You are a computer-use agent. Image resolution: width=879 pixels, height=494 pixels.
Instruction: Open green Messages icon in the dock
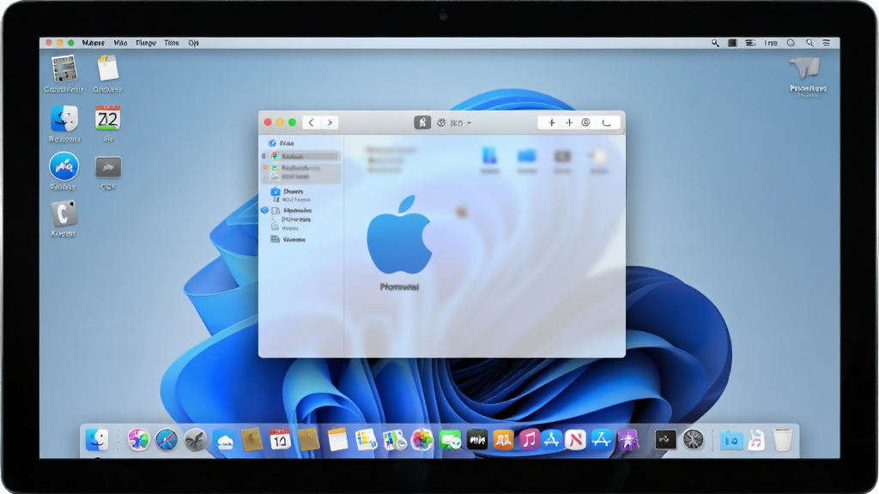tap(450, 440)
